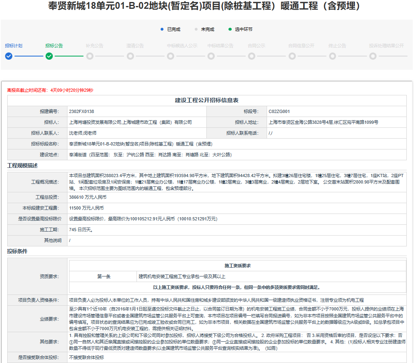
Task: Click the grey circle under 合同信息公开
Action: click(292, 56)
